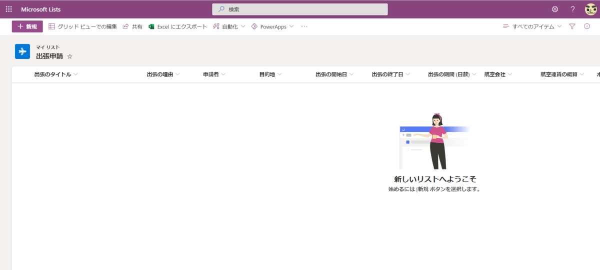Open the help question mark icon
The width and height of the screenshot is (600, 270).
click(572, 9)
